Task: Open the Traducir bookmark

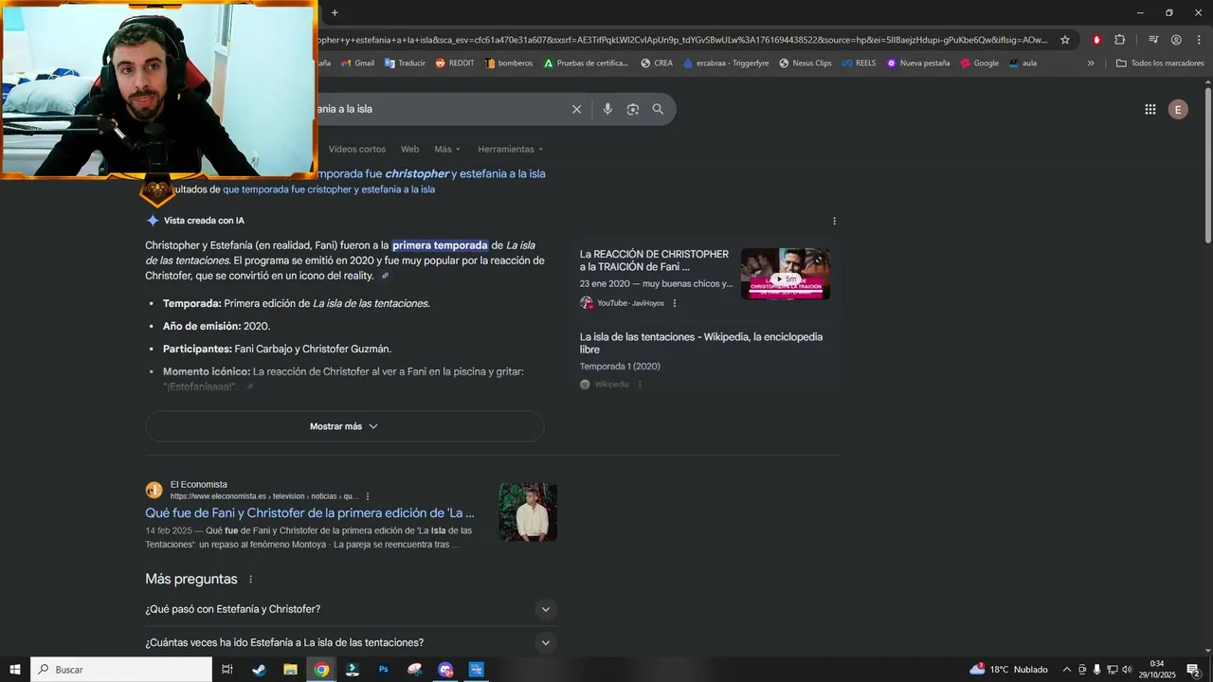Action: pyautogui.click(x=405, y=63)
